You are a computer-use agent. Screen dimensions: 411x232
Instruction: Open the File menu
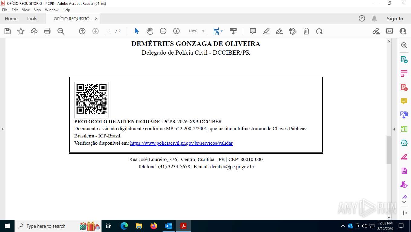click(5, 10)
